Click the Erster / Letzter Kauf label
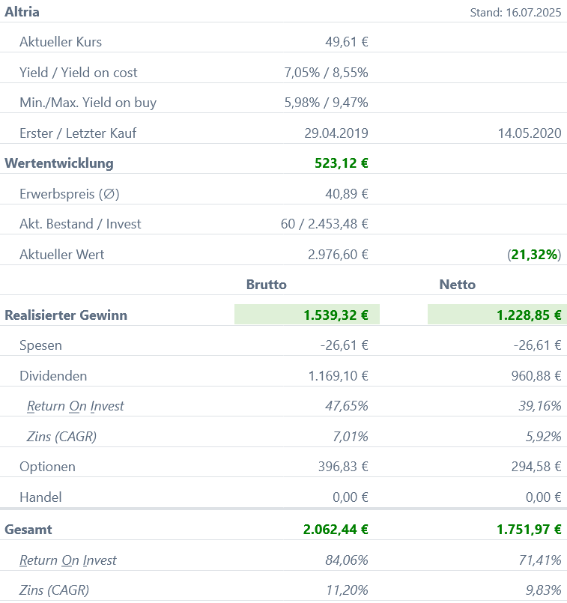The width and height of the screenshot is (567, 603). 78,133
